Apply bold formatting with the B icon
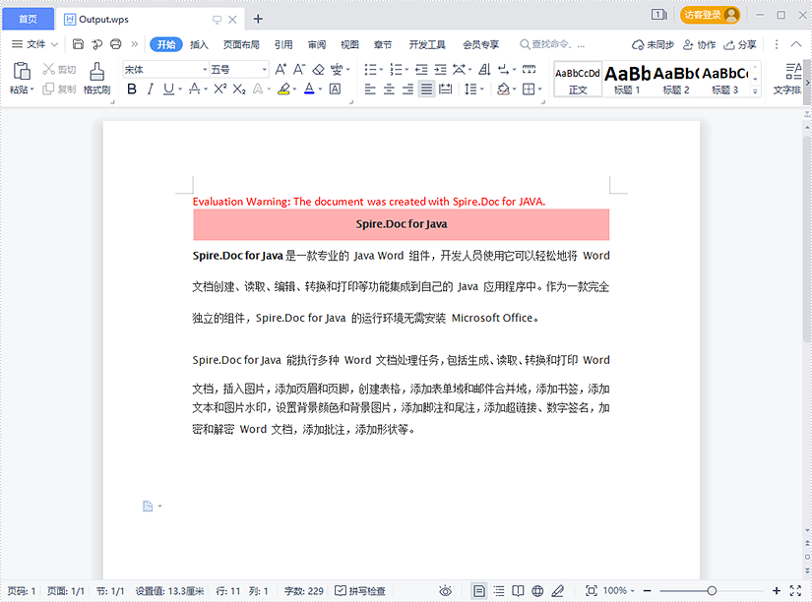This screenshot has height=602, width=812. click(131, 89)
